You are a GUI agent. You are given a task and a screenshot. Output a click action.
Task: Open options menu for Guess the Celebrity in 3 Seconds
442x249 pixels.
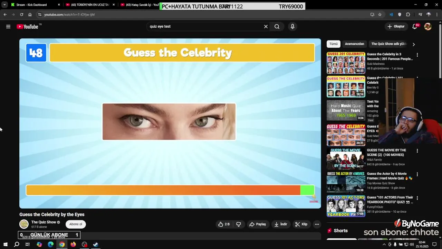417,55
